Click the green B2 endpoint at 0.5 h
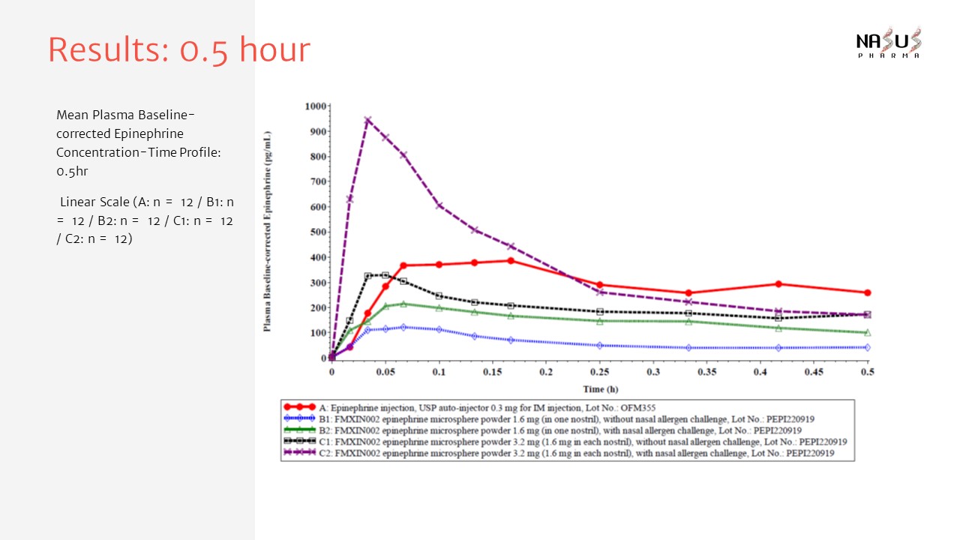This screenshot has width=960, height=540. tap(868, 332)
